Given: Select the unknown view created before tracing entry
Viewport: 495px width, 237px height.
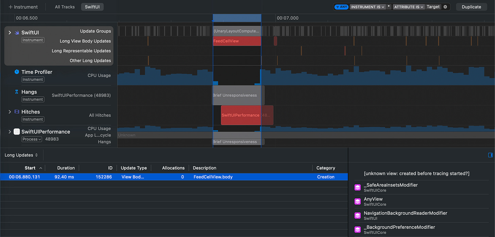Looking at the screenshot, I should coord(416,173).
